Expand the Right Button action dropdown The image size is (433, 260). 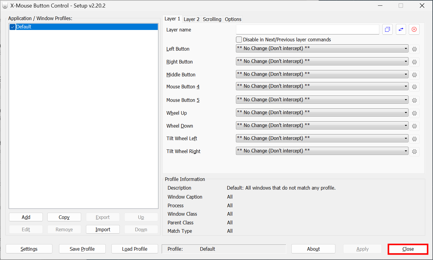[322, 61]
